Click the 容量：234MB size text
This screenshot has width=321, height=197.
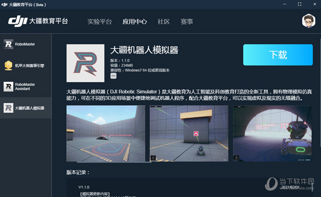(121, 65)
